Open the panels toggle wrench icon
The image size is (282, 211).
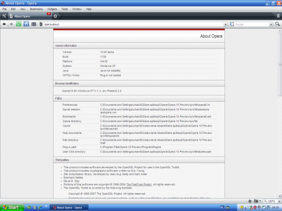[x=4, y=16]
